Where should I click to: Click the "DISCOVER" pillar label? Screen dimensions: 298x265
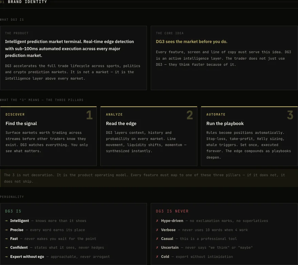click(x=15, y=114)
